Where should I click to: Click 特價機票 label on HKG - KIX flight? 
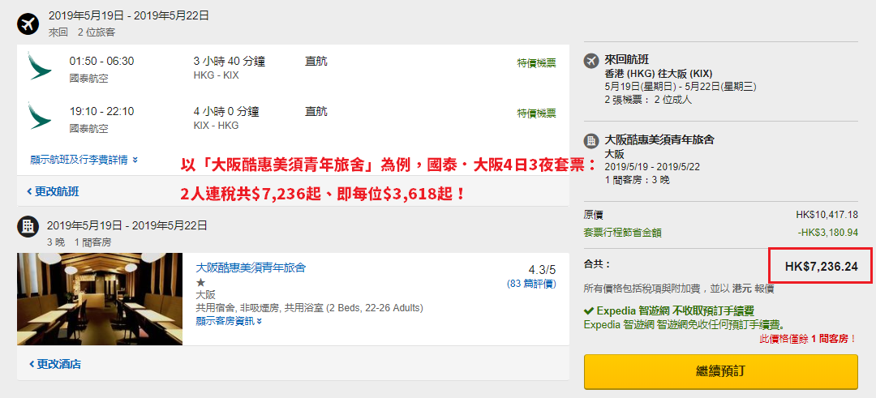(536, 63)
